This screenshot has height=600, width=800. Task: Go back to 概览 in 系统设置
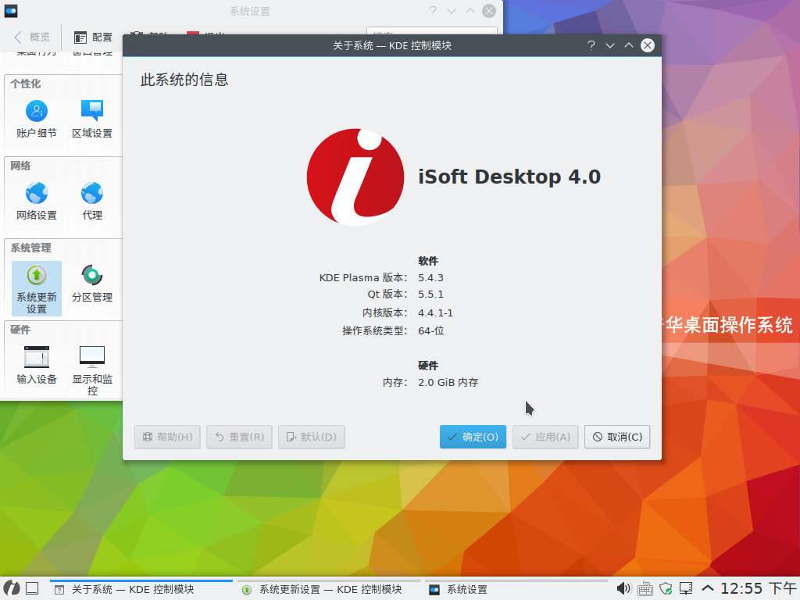coord(31,37)
